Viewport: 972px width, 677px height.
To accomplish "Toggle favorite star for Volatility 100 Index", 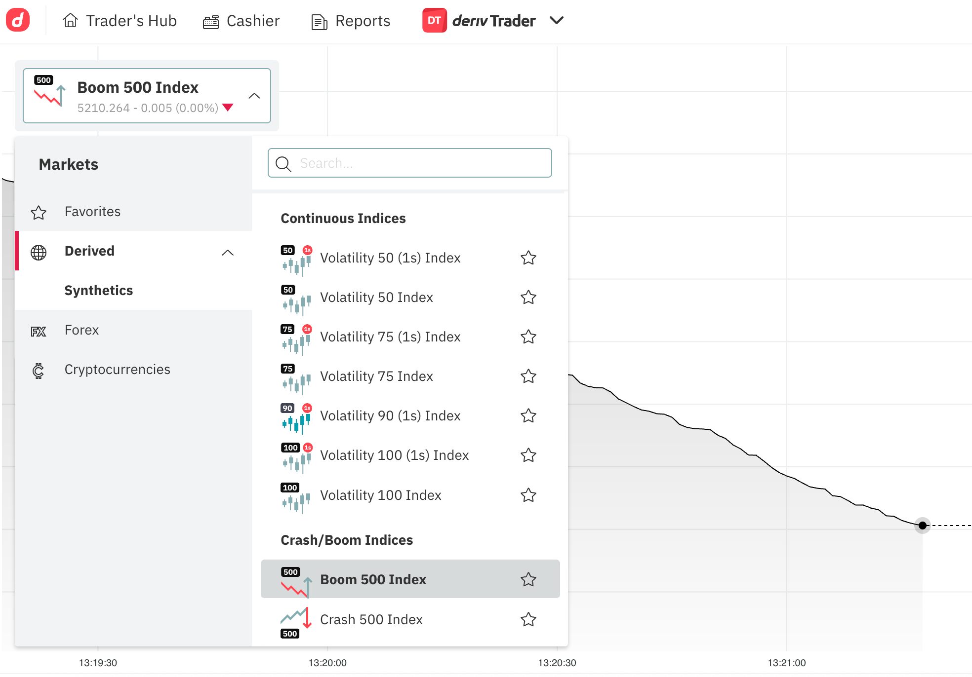I will click(x=528, y=495).
